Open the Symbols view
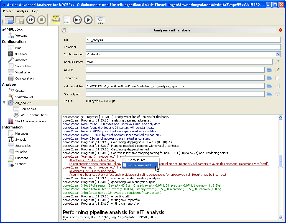 click(x=21, y=139)
